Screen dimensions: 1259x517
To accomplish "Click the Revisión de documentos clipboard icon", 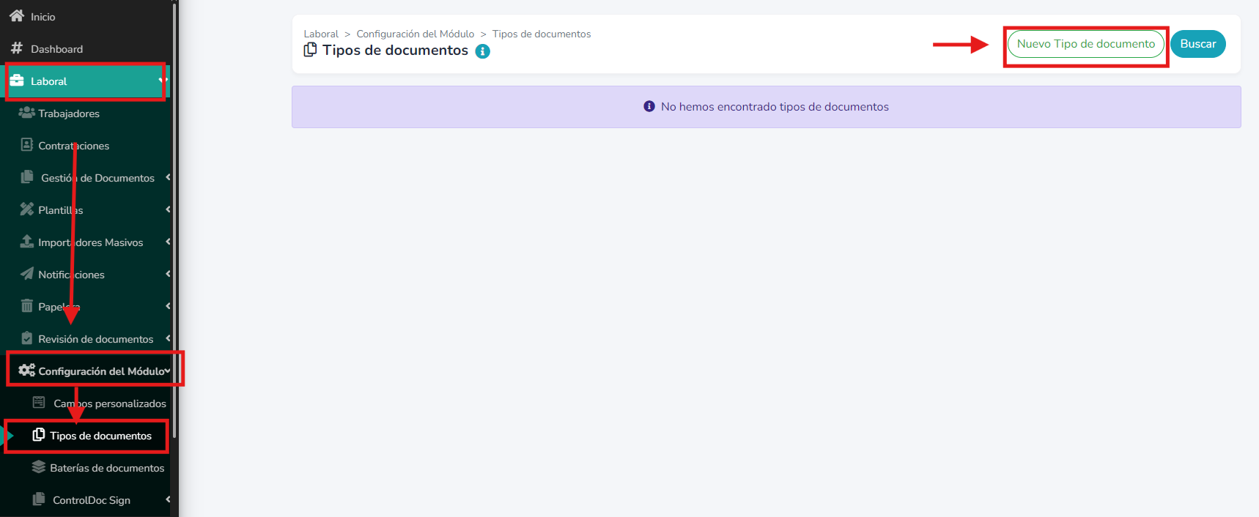I will tap(27, 338).
